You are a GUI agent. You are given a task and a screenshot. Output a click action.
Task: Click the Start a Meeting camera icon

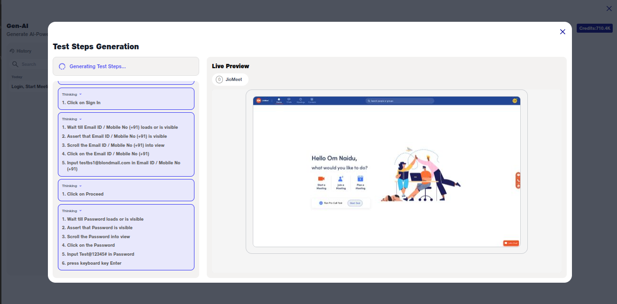pyautogui.click(x=321, y=179)
